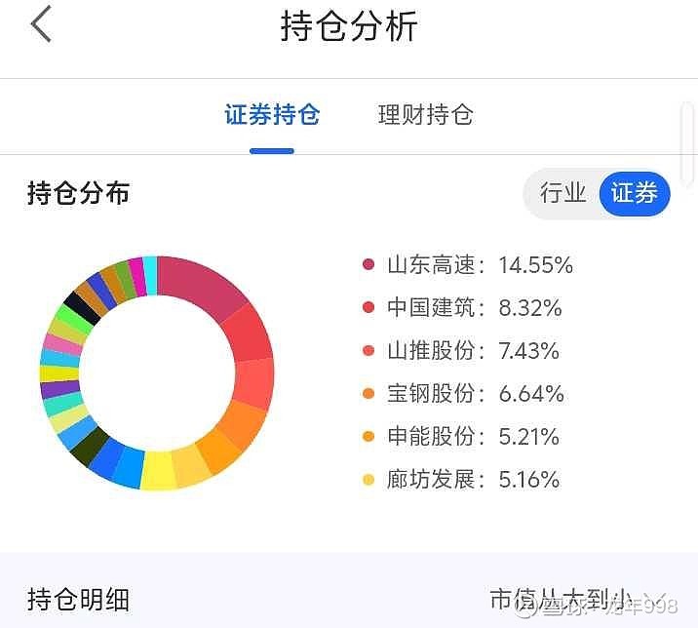Click the 持仓明细 section header
Image resolution: width=698 pixels, height=628 pixels.
click(x=78, y=598)
